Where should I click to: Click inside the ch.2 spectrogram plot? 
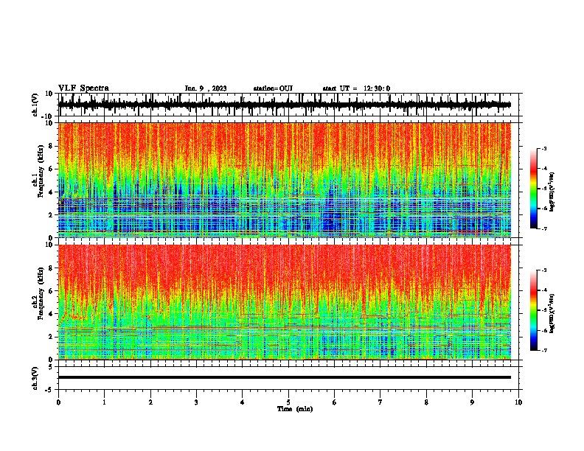[x=285, y=302]
